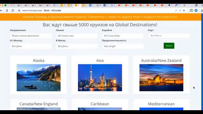Click the 'Asia' card title
The image size is (203, 114).
click(100, 60)
